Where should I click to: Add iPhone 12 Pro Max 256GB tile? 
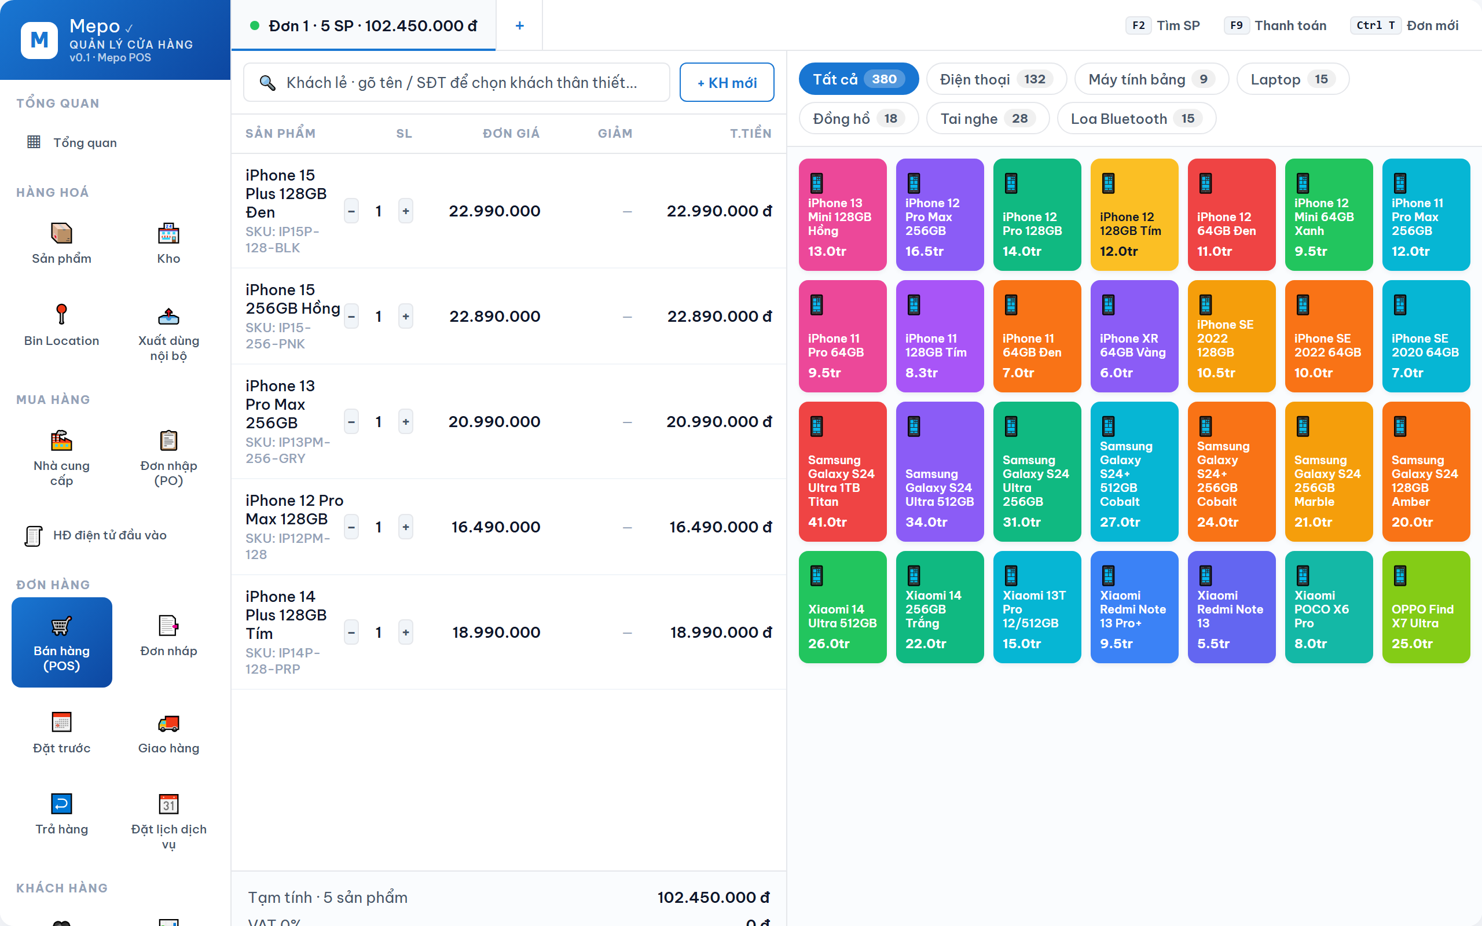940,215
